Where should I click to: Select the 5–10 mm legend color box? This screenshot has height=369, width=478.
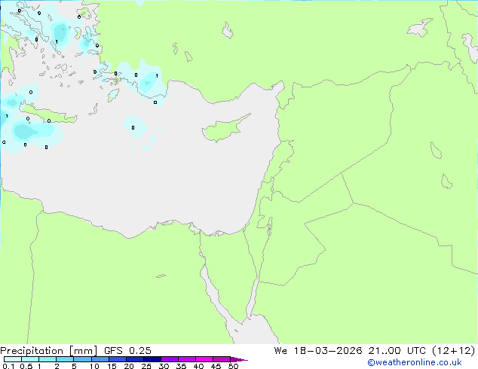click(x=82, y=359)
